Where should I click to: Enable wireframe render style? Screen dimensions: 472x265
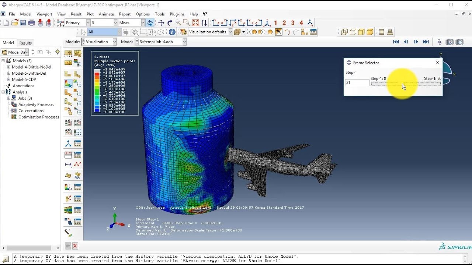pyautogui.click(x=344, y=32)
